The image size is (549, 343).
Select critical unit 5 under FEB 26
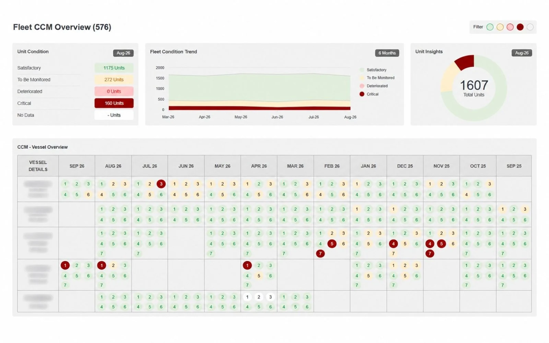pyautogui.click(x=332, y=244)
